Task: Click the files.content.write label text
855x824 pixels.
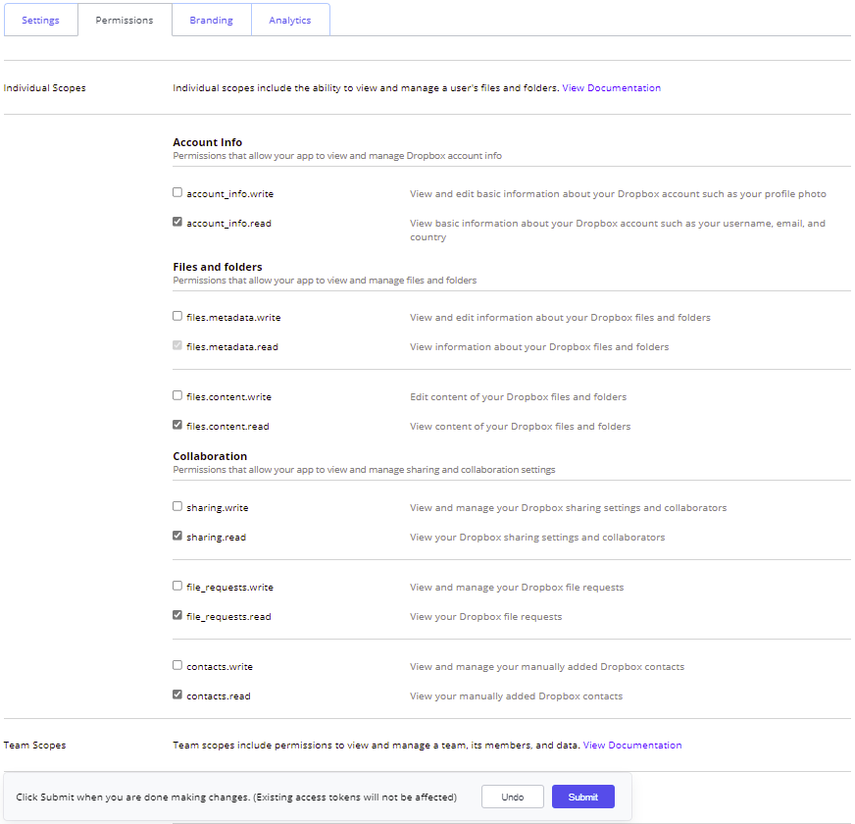Action: [229, 397]
